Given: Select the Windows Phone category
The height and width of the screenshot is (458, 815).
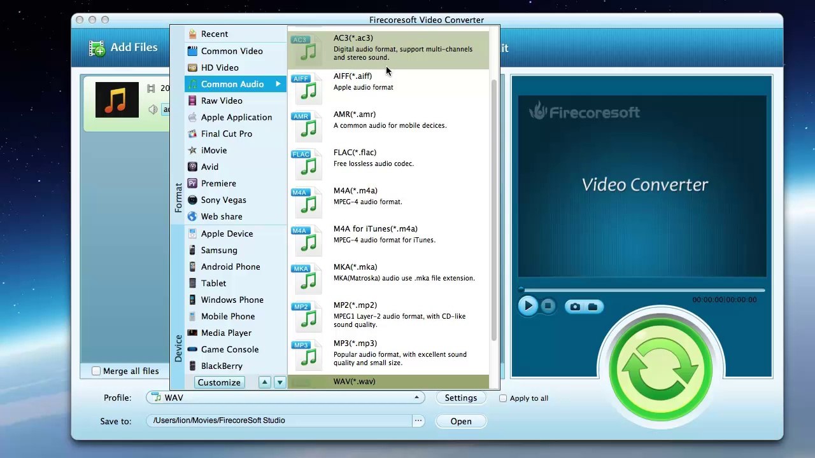Looking at the screenshot, I should point(236,300).
